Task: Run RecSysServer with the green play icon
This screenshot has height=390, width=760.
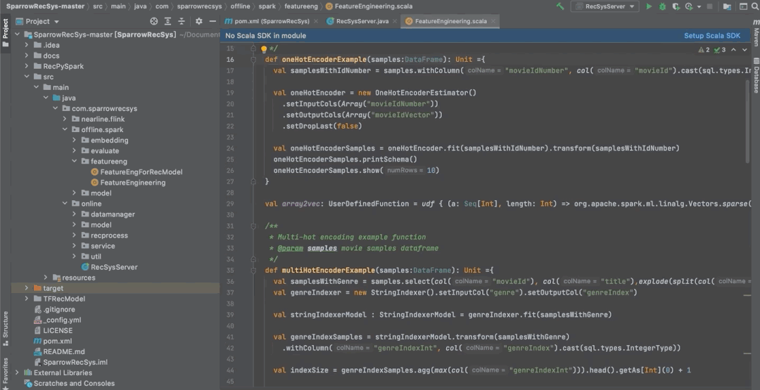Action: coord(649,6)
